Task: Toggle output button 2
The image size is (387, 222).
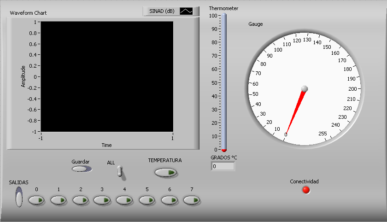Action: click(x=81, y=200)
